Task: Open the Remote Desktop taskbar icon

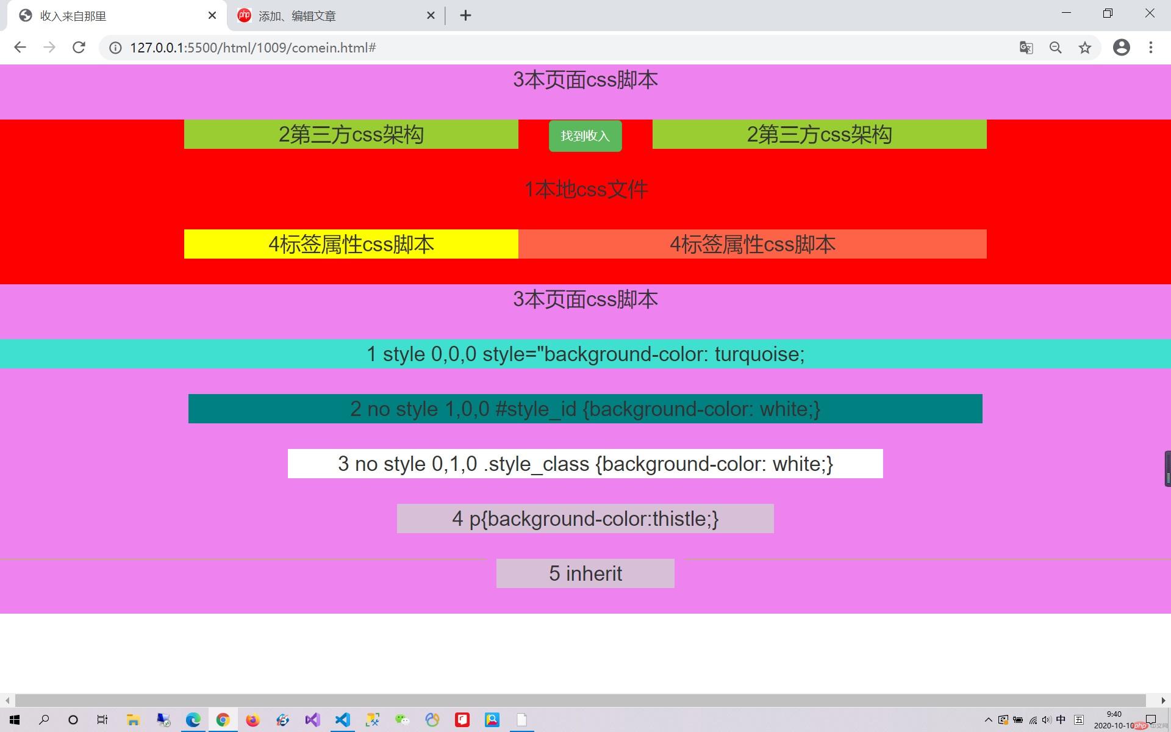Action: click(163, 720)
